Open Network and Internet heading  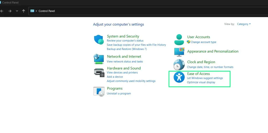pos(124,56)
